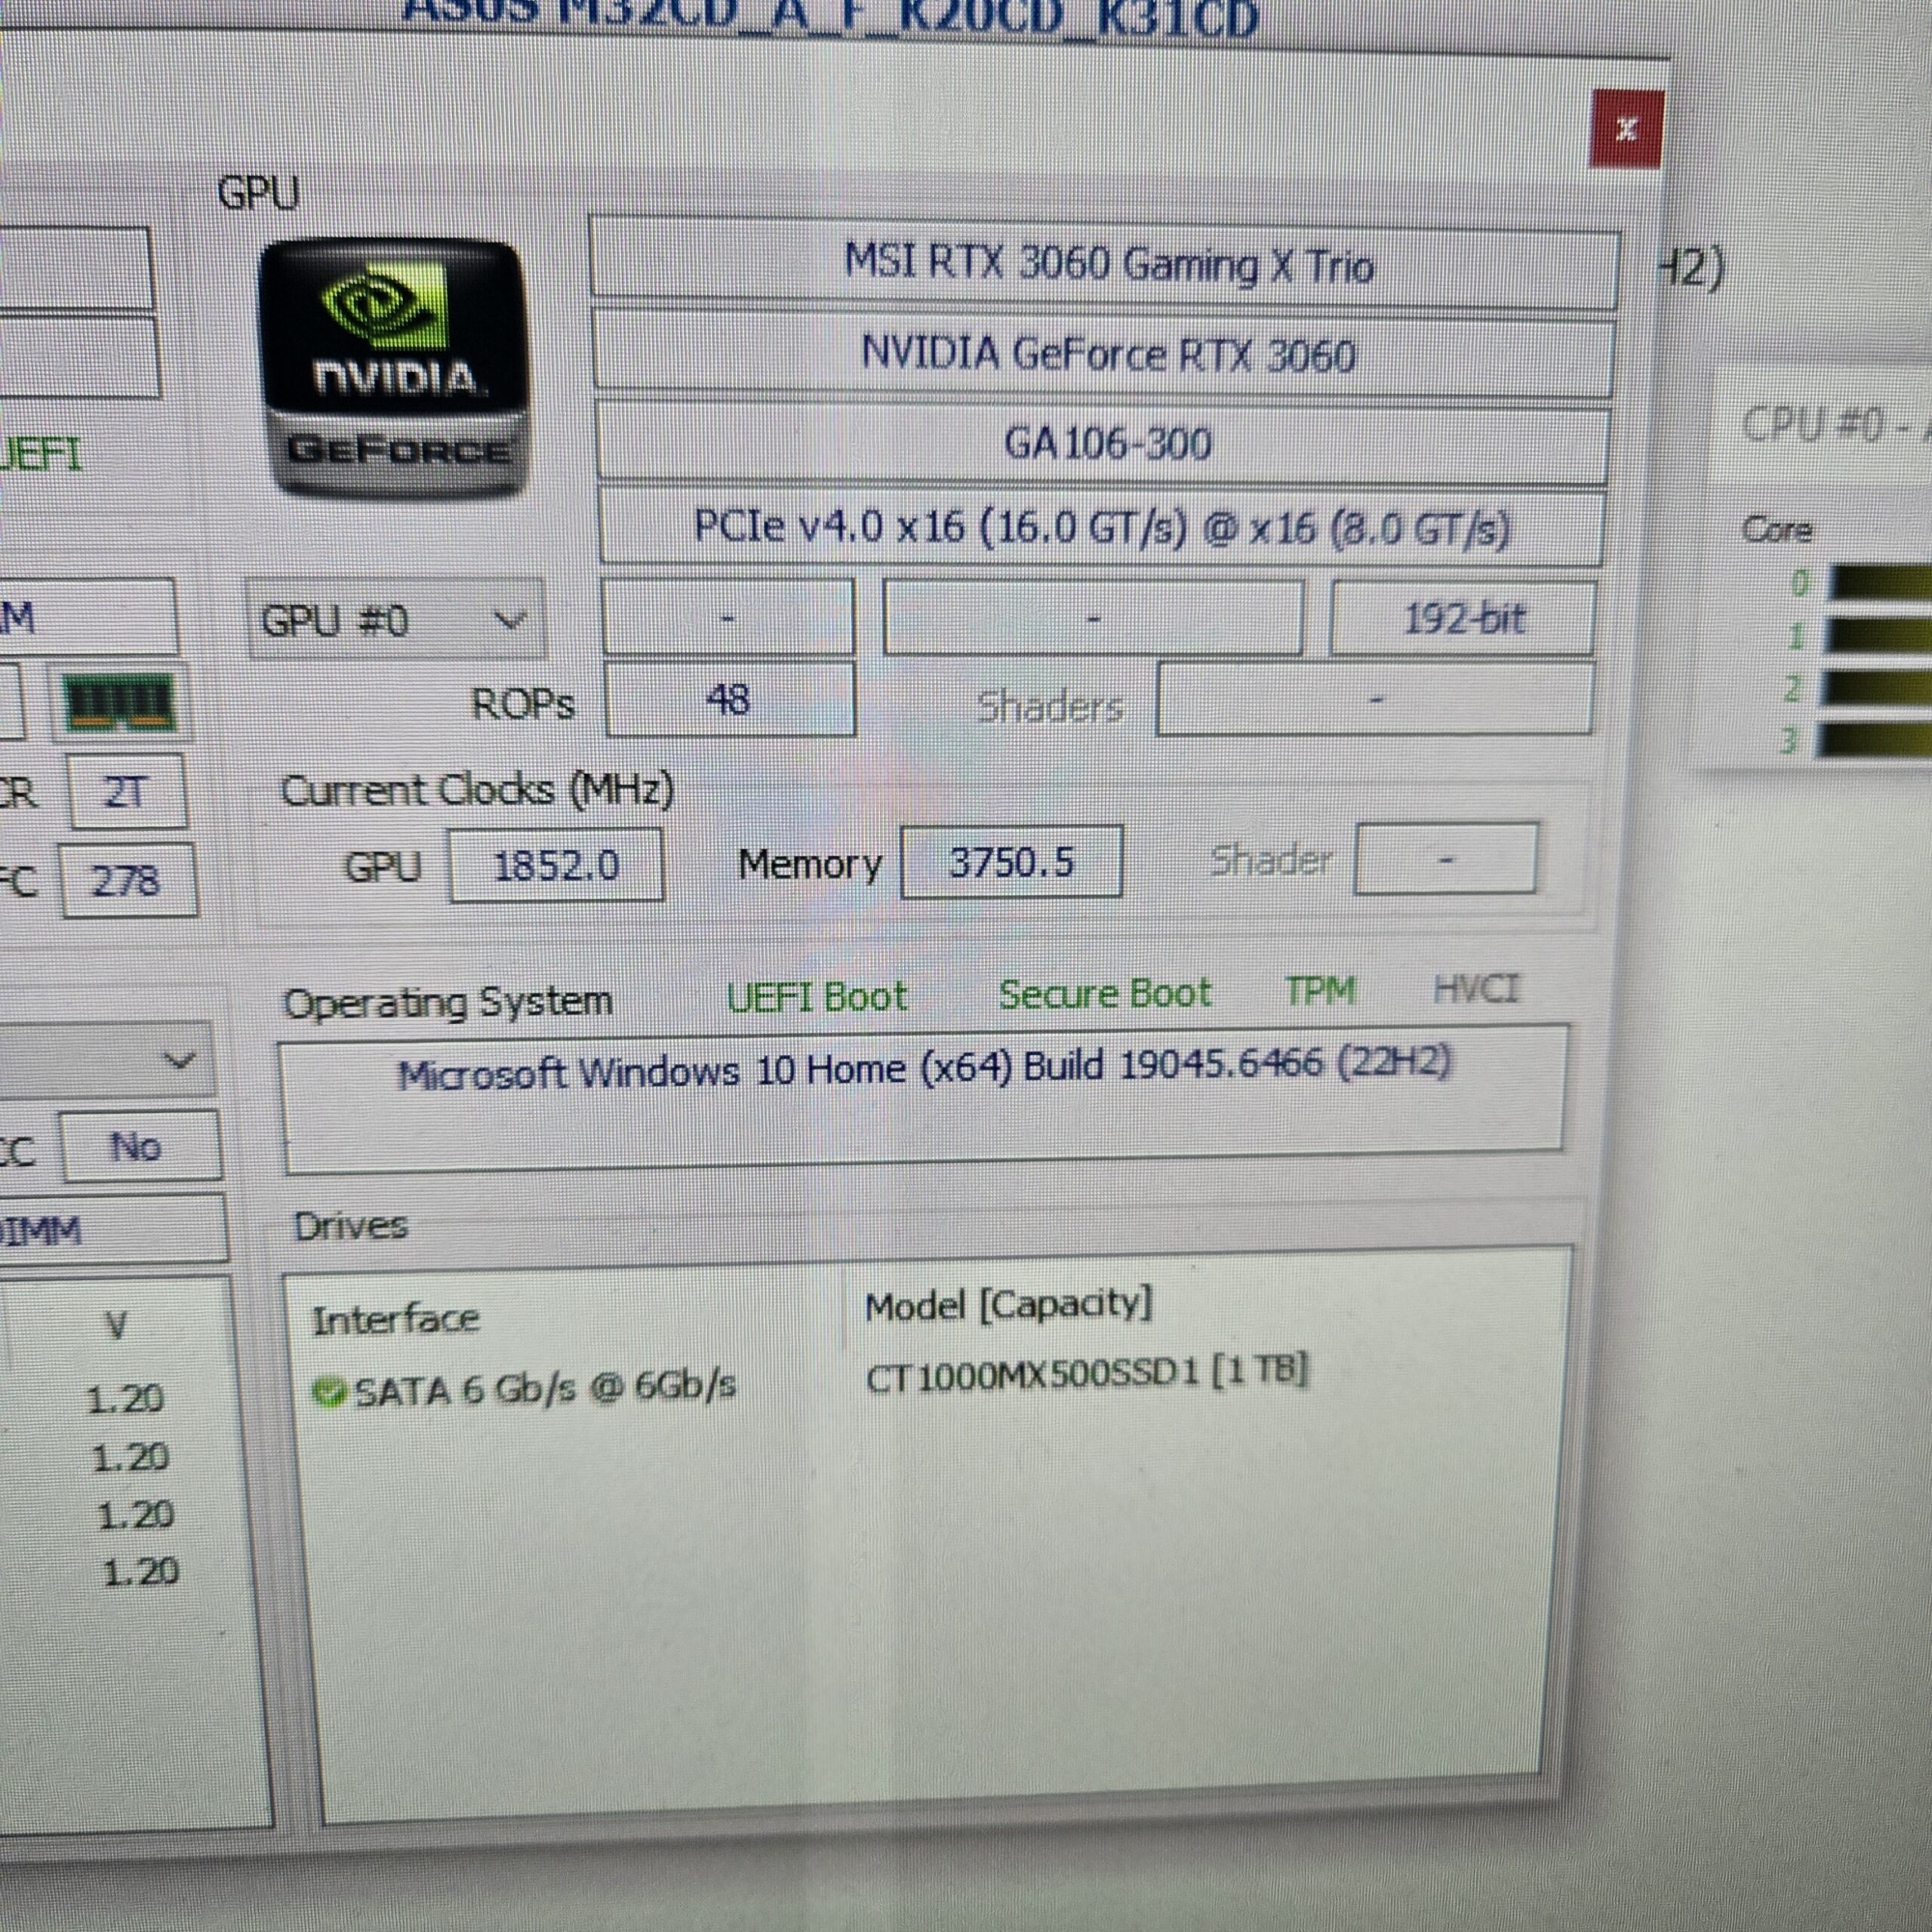Click the Core 0 usage bar in CPU window
Image resolution: width=1932 pixels, height=1932 pixels.
coord(1880,582)
